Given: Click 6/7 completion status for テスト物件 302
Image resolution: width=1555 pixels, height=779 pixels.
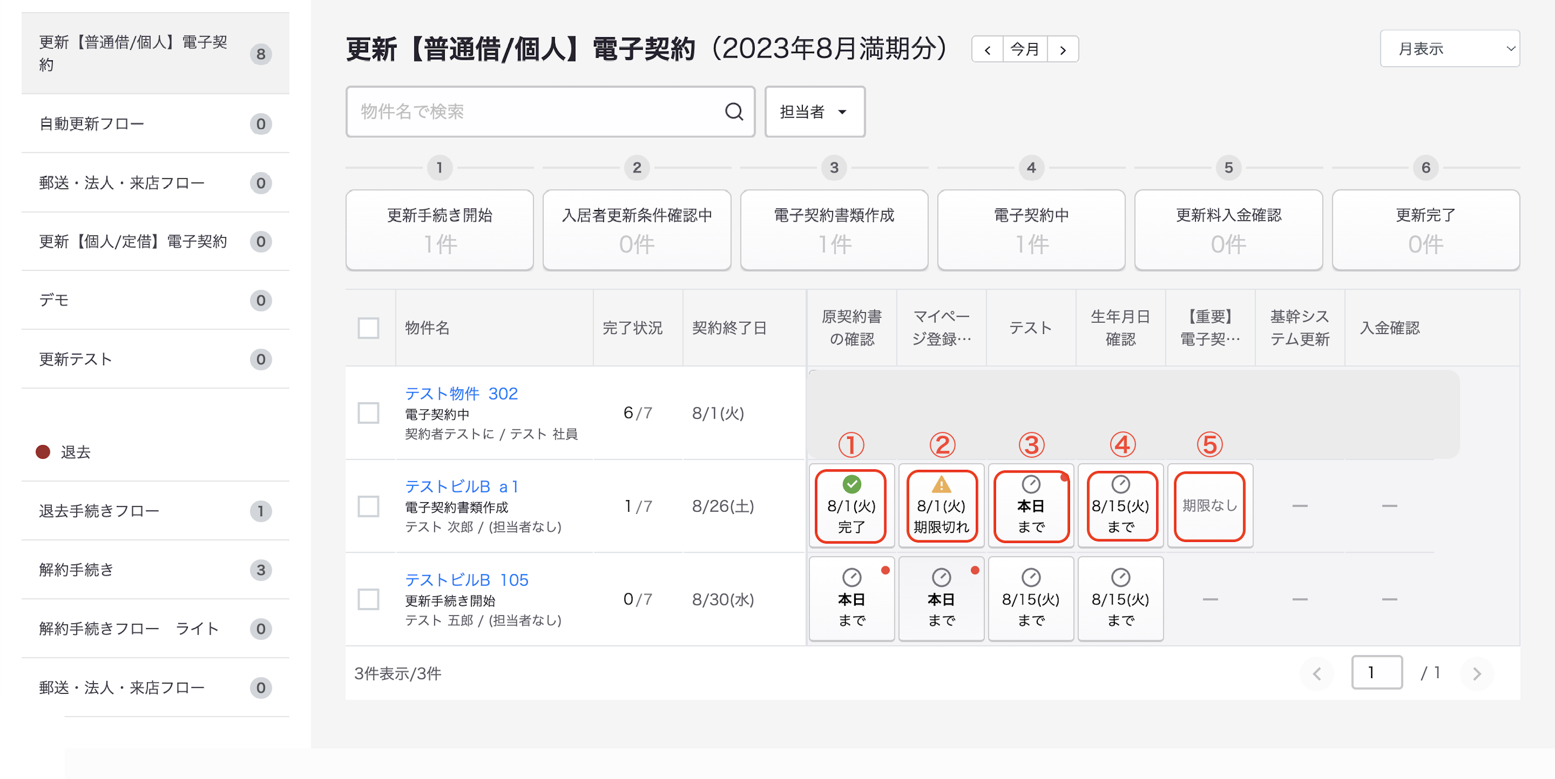Looking at the screenshot, I should (637, 413).
